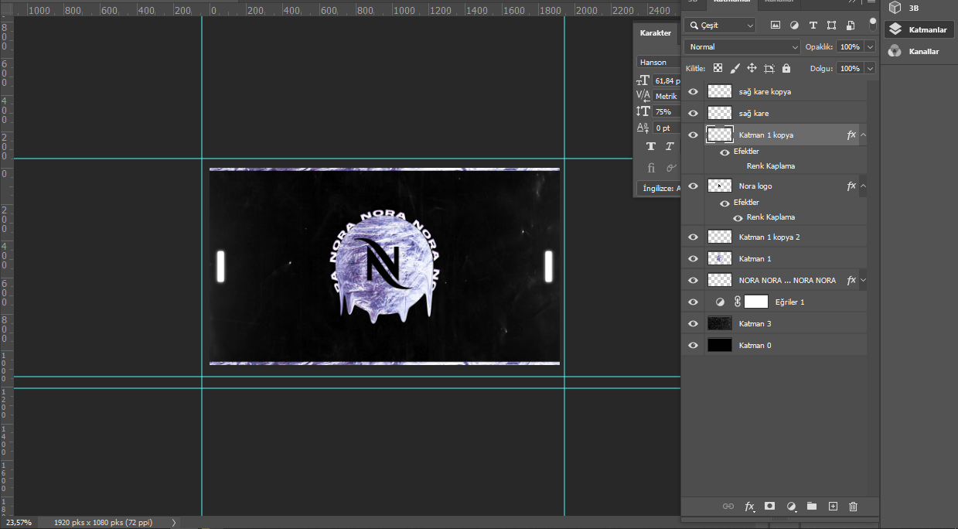Select the Katman 3 layer thumbnail
This screenshot has width=958, height=529.
pyautogui.click(x=720, y=323)
